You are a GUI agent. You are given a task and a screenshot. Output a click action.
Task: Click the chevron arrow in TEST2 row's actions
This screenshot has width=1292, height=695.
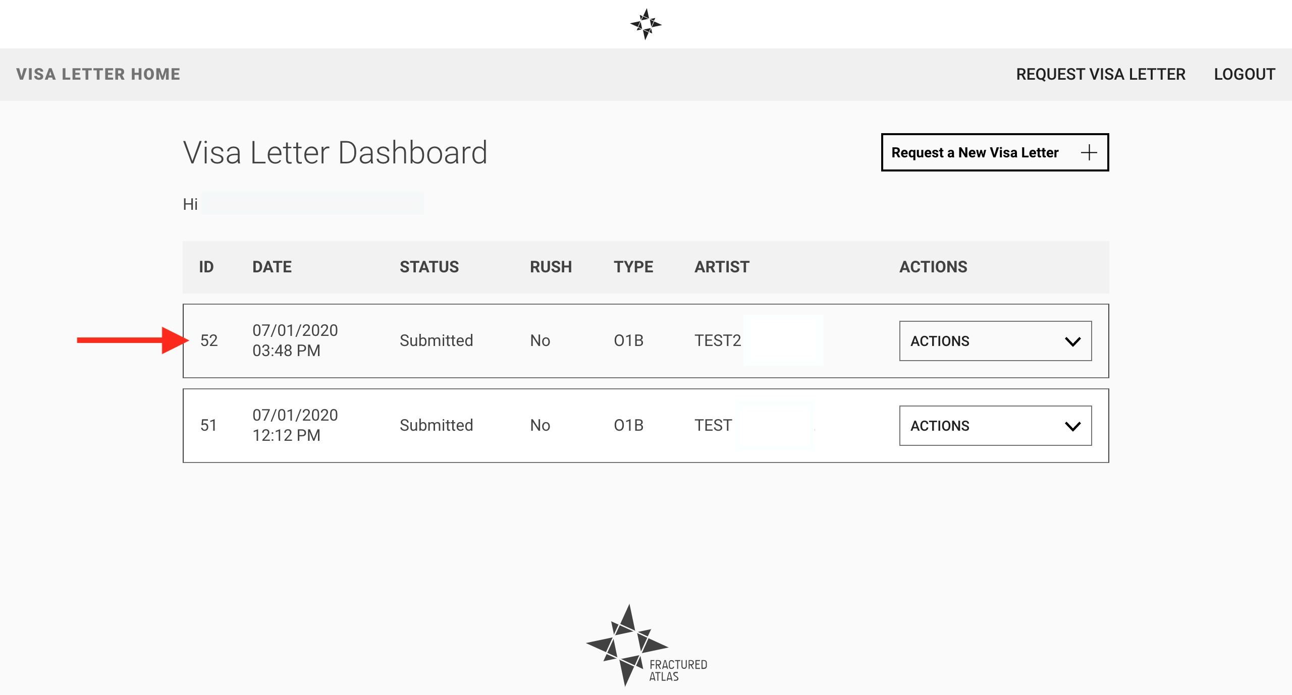click(1072, 341)
